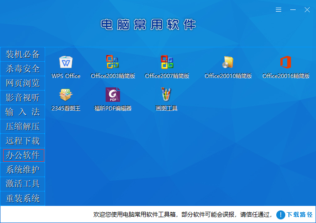Switch to the 装机必备 category
The image size is (316, 223).
pyautogui.click(x=23, y=55)
